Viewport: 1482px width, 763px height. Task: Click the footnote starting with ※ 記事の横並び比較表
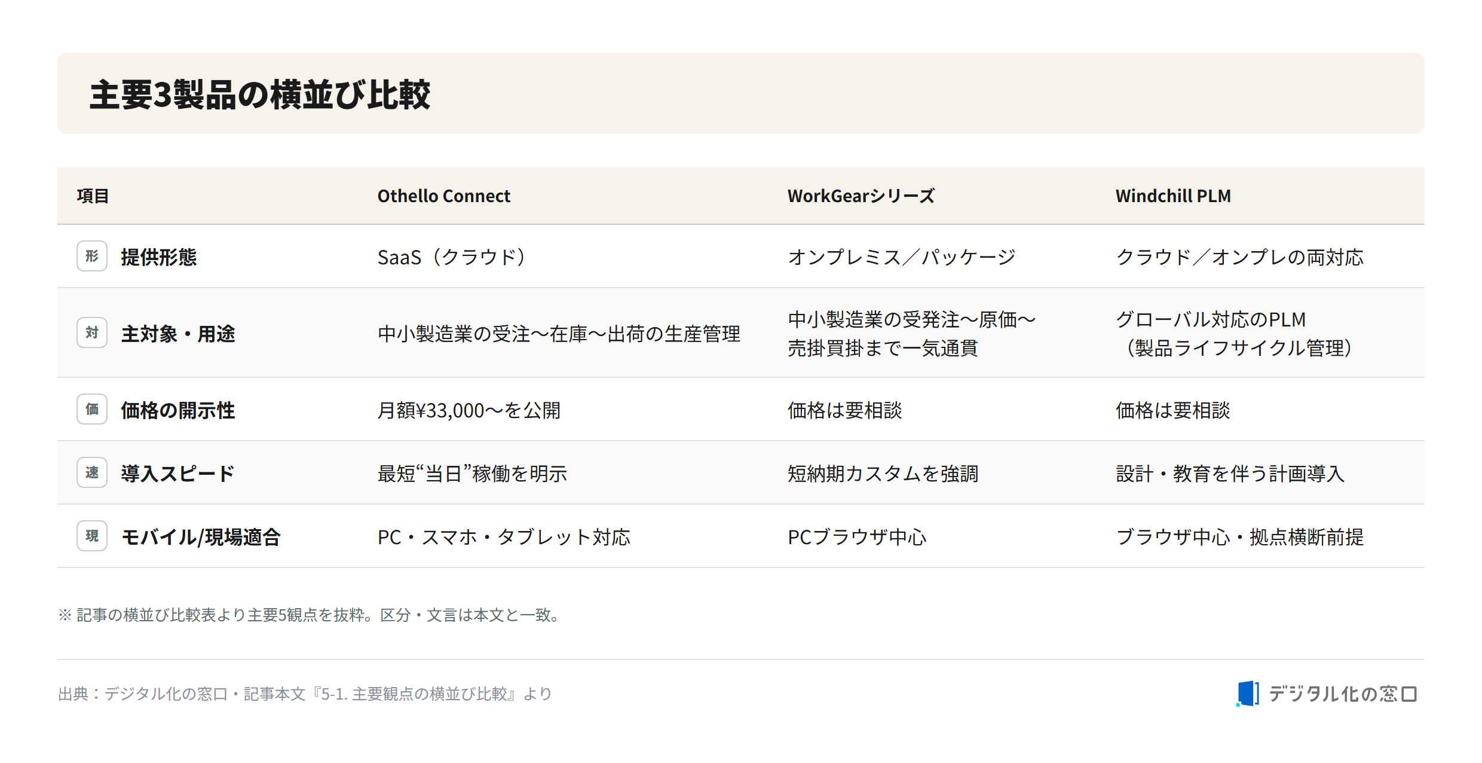coord(310,615)
